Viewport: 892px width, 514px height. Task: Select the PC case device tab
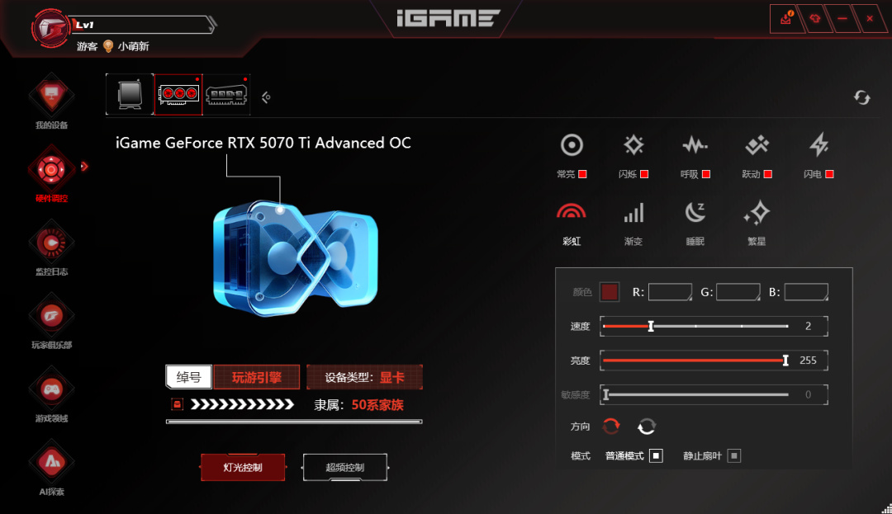click(x=130, y=94)
